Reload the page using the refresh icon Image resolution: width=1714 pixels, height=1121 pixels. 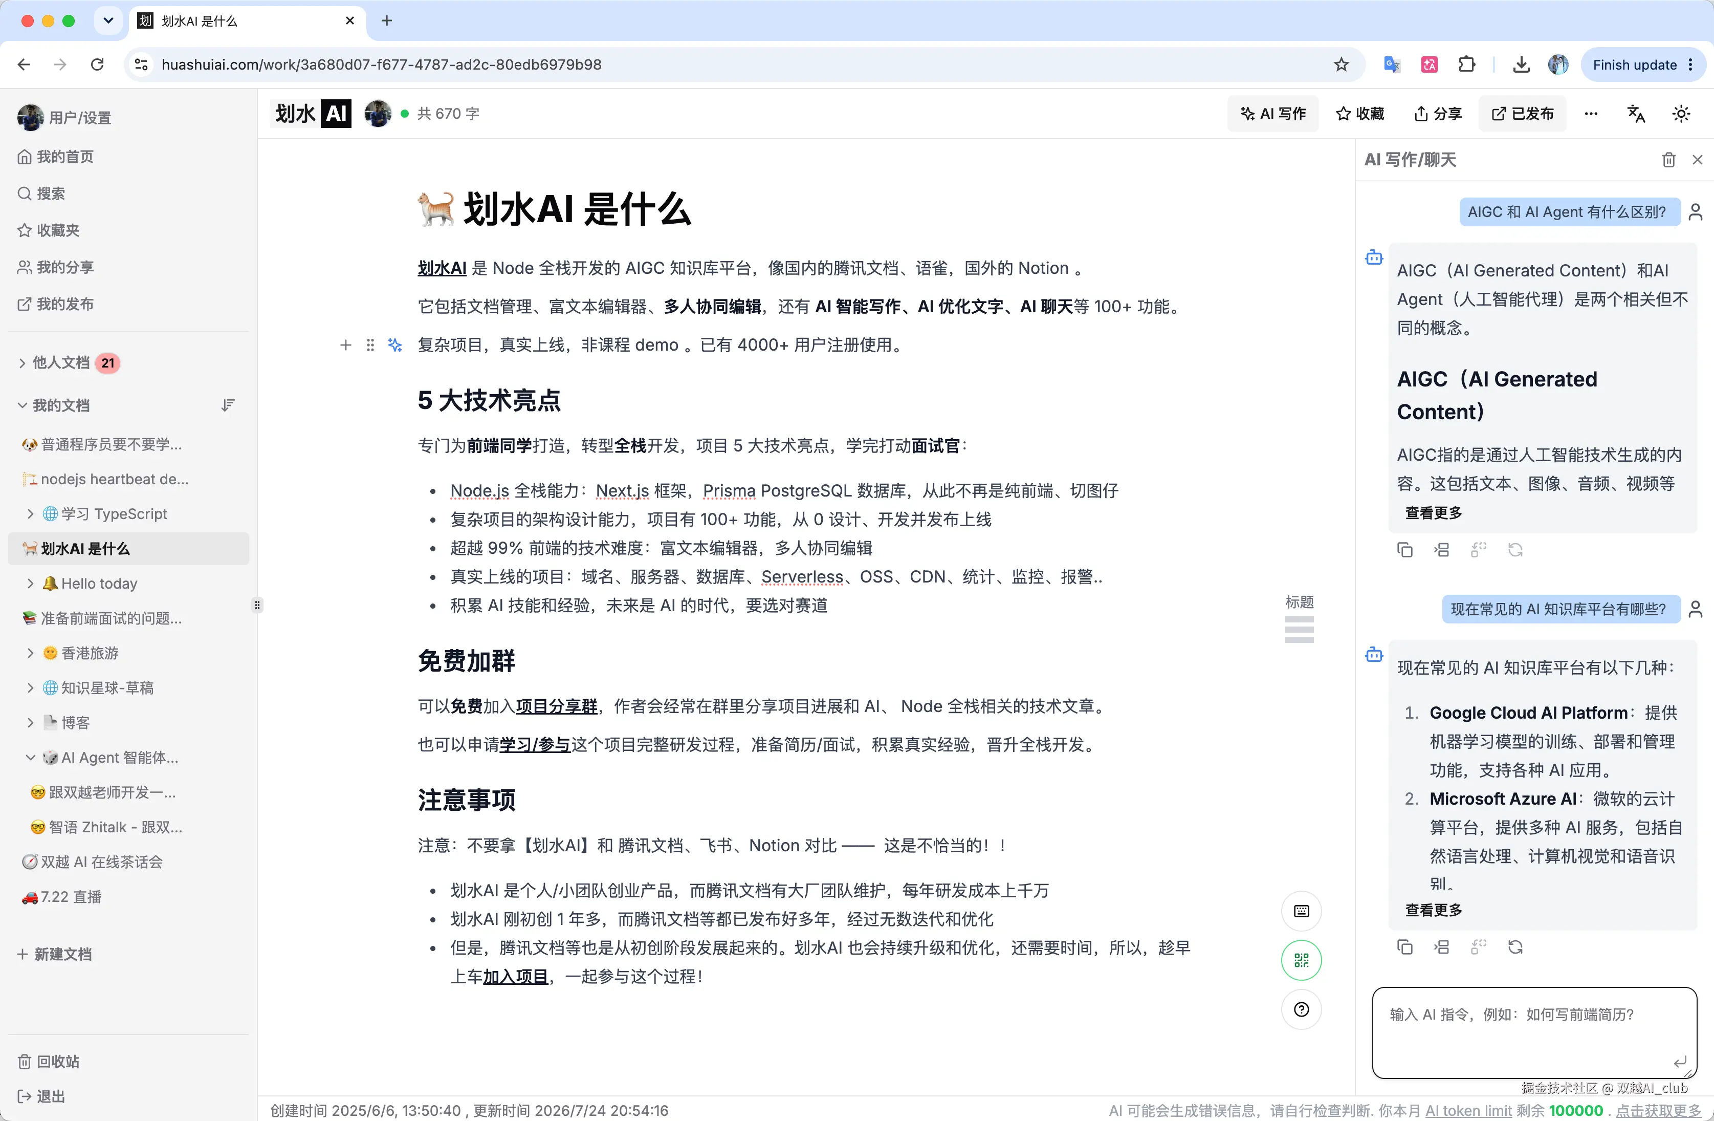click(97, 65)
